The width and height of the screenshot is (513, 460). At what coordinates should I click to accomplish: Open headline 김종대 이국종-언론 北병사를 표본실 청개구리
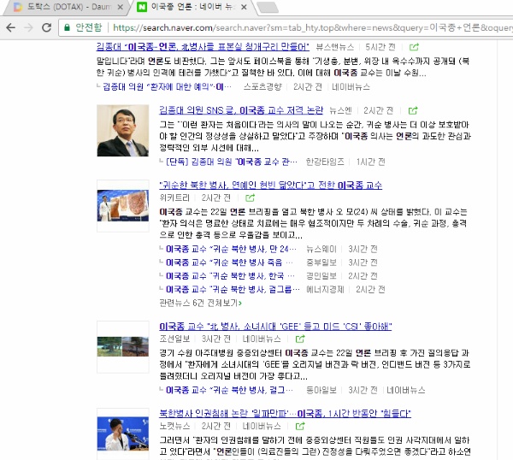(203, 47)
